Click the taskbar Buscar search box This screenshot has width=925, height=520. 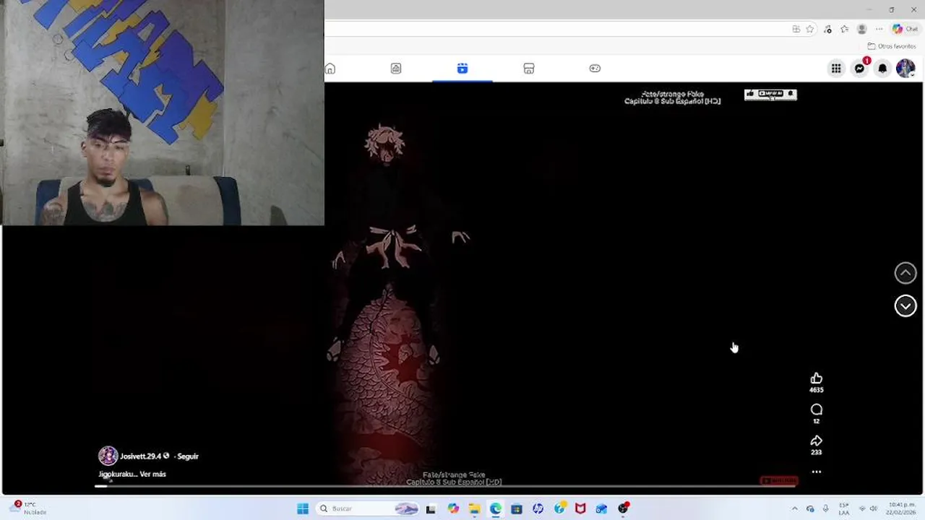pos(368,508)
